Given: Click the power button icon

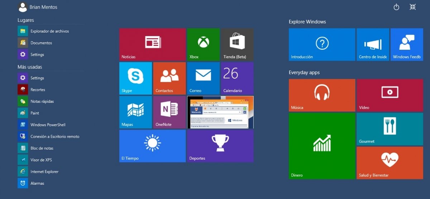Looking at the screenshot, I should (x=396, y=7).
